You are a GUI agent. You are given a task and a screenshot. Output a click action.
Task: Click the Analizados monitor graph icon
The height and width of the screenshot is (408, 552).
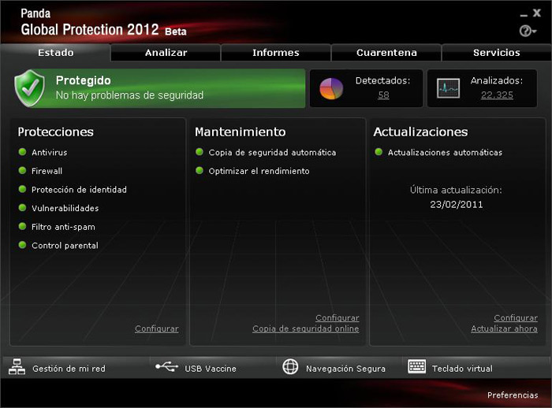click(448, 88)
